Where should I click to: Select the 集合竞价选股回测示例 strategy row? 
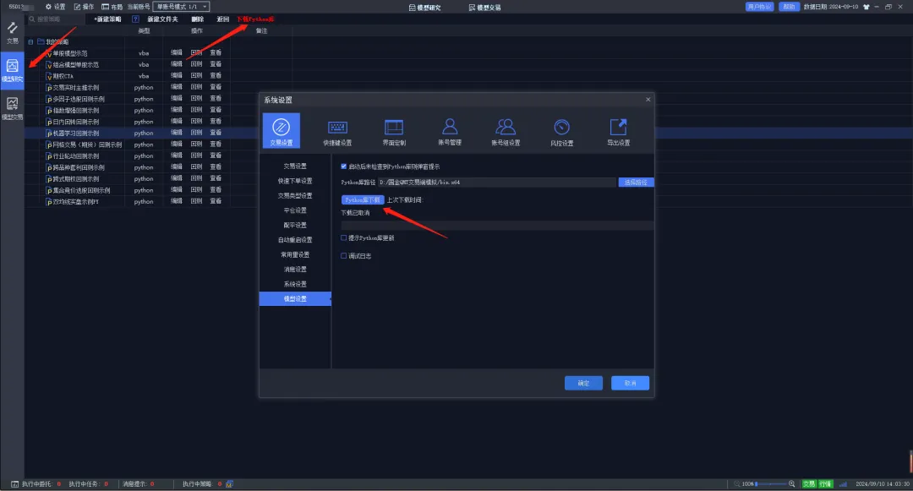point(76,190)
